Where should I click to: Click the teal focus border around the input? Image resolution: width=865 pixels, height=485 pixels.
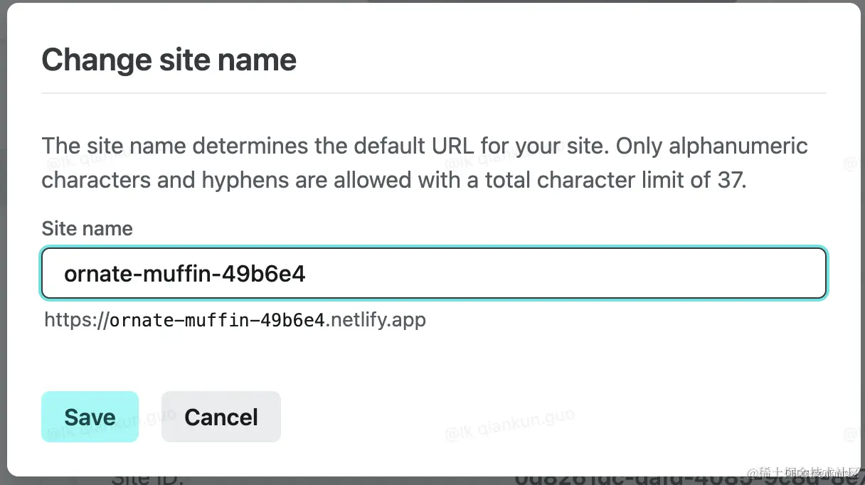[434, 249]
